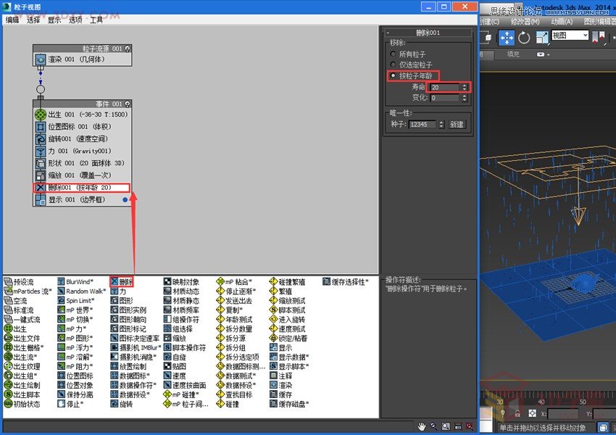Open the 变化 spinner down arrow

(x=465, y=101)
